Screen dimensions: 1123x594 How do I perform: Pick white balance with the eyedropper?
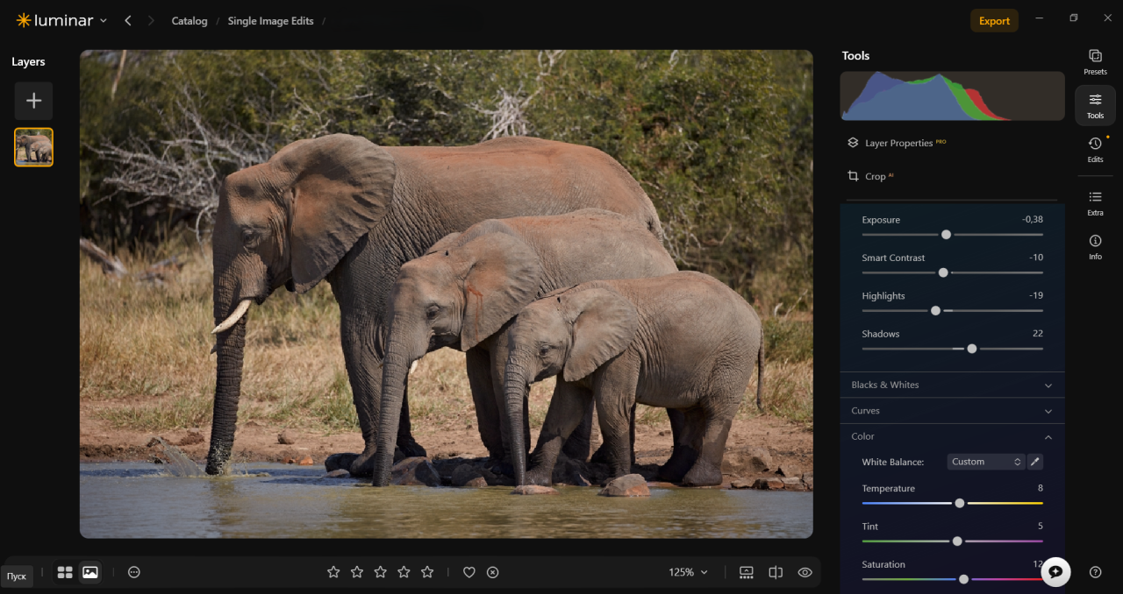(1034, 462)
